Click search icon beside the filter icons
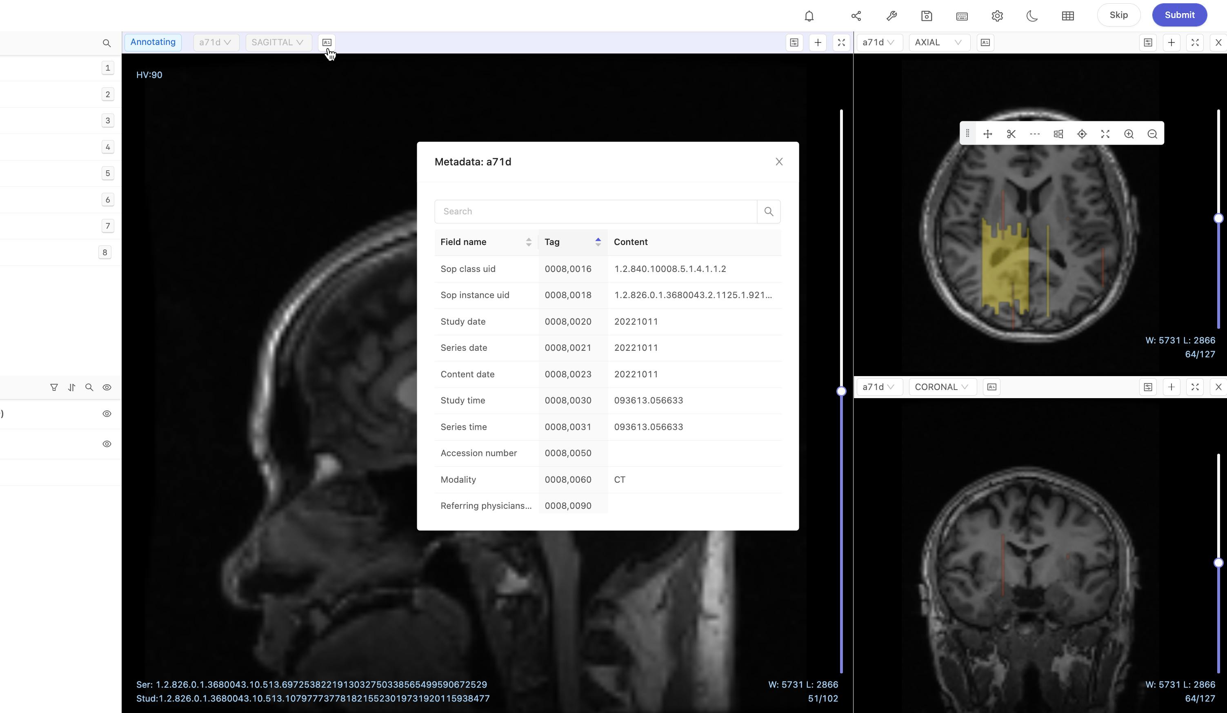1227x713 pixels. click(89, 387)
